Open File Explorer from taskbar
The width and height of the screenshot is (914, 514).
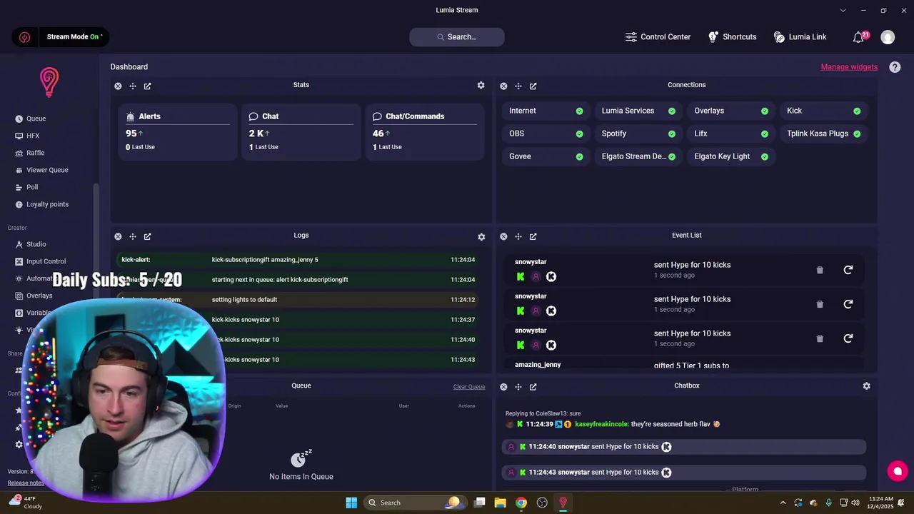click(x=501, y=503)
